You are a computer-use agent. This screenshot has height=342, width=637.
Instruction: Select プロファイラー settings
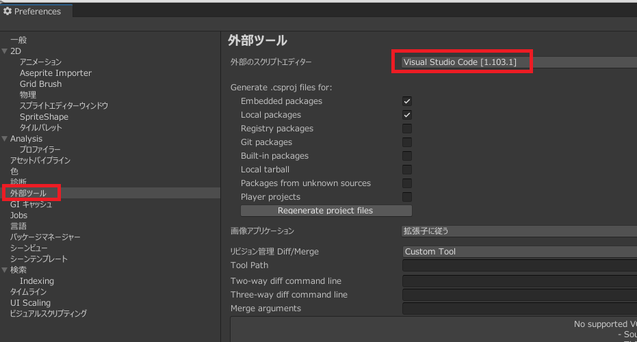40,150
